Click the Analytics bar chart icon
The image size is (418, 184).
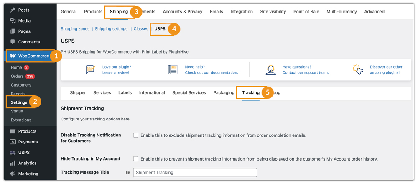pyautogui.click(x=13, y=163)
